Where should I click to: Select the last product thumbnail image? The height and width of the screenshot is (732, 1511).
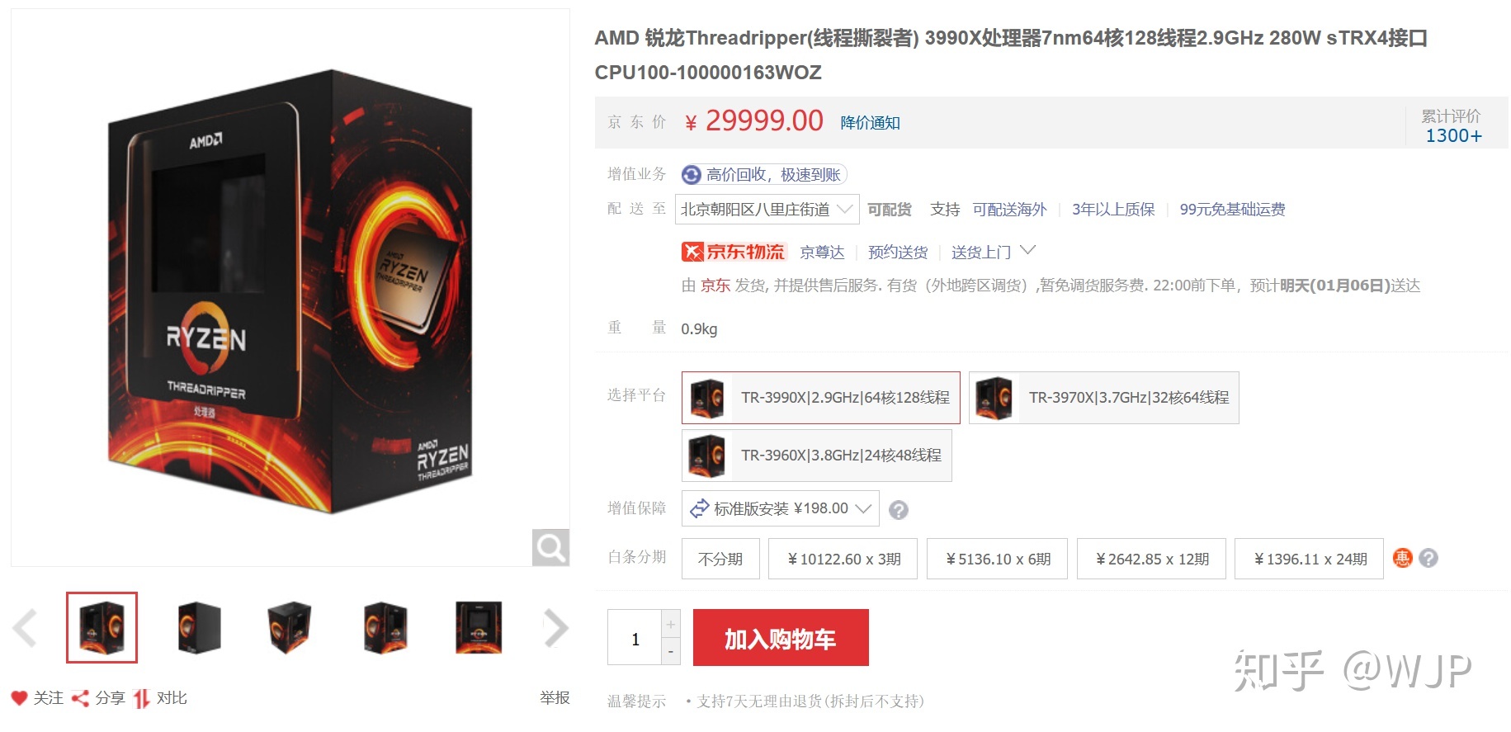(x=479, y=628)
